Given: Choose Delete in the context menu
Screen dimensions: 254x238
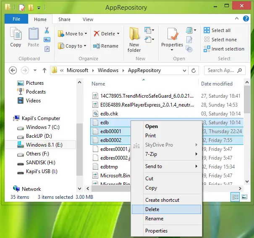Looking at the screenshot, I should (152, 209).
